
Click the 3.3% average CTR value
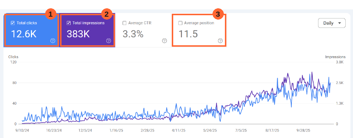[133, 34]
